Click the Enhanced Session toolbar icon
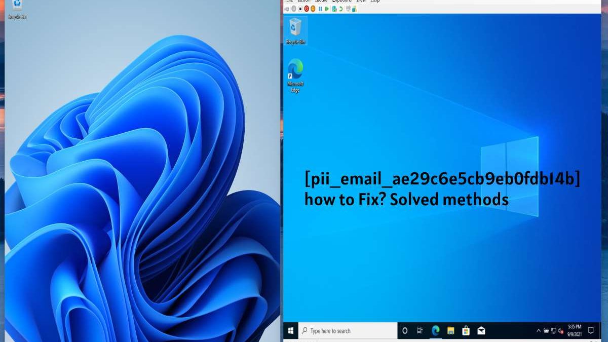This screenshot has width=608, height=342. pyautogui.click(x=348, y=9)
